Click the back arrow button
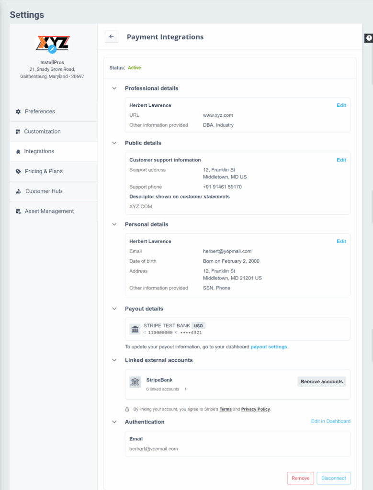The height and width of the screenshot is (490, 373). tap(112, 37)
